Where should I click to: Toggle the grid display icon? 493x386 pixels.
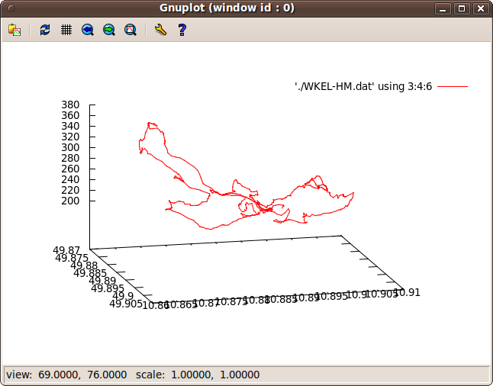pos(66,30)
